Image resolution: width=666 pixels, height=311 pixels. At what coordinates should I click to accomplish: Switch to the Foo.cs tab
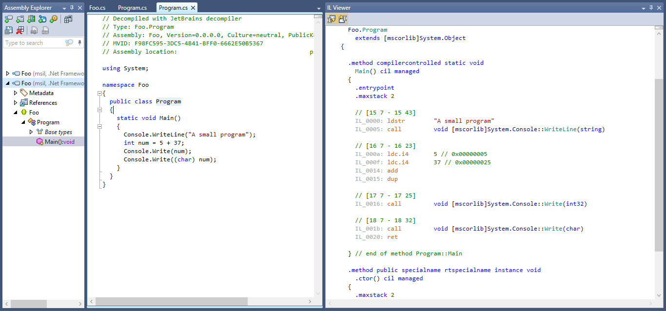coord(97,7)
